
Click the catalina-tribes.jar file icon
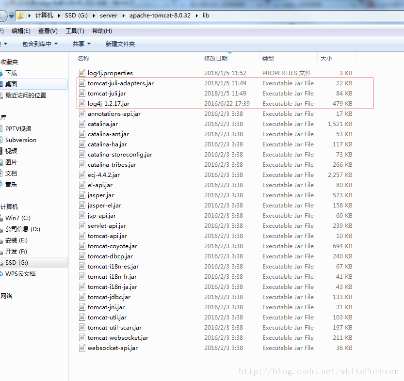(82, 164)
